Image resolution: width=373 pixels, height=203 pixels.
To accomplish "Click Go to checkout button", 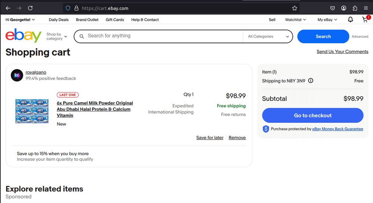I will tap(313, 115).
